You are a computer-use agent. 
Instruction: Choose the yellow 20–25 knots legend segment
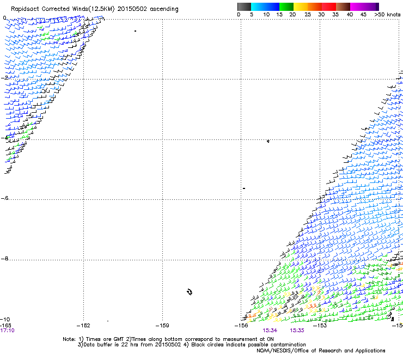click(x=301, y=7)
